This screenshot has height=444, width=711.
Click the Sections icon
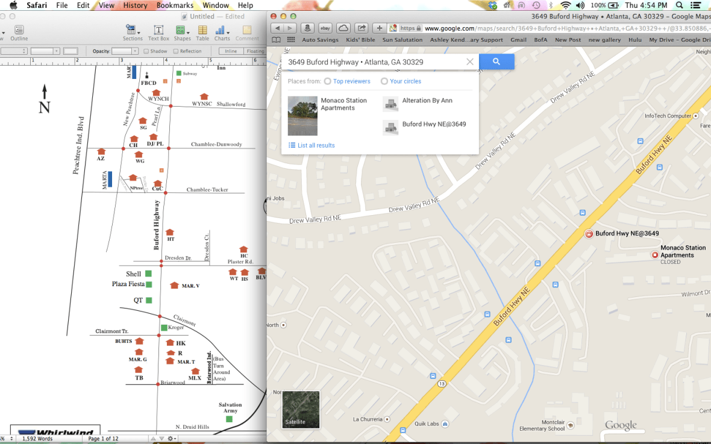(133, 31)
